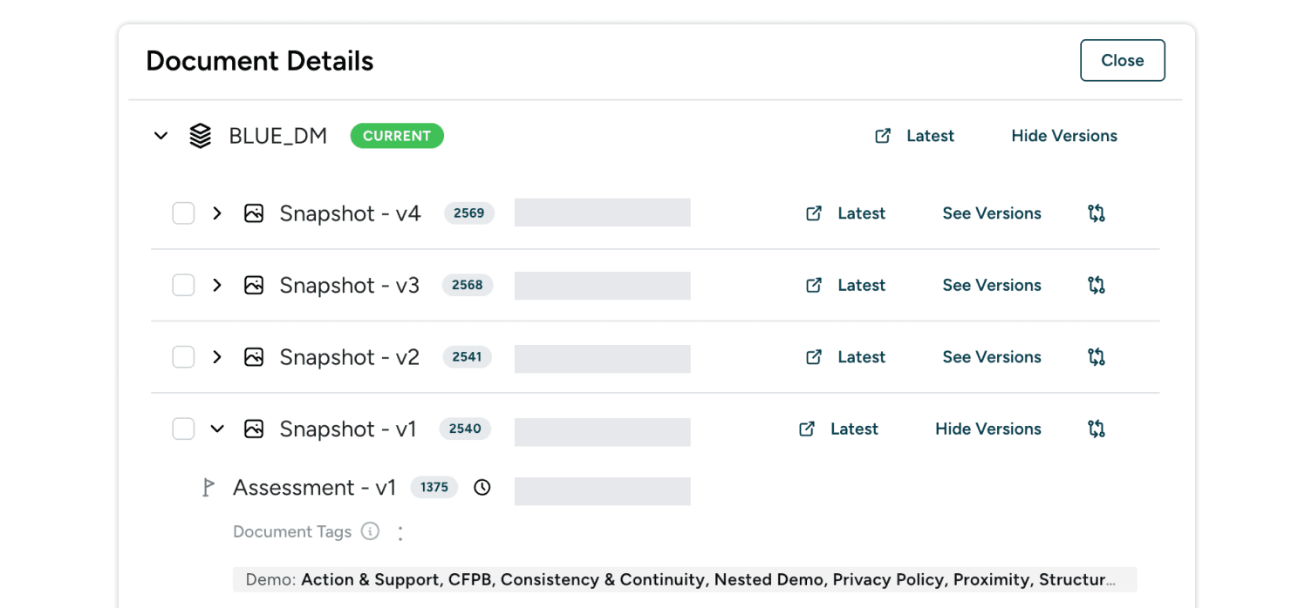The height and width of the screenshot is (608, 1312).
Task: Click the stack layers icon beside BLUE_DM
Action: pos(201,136)
